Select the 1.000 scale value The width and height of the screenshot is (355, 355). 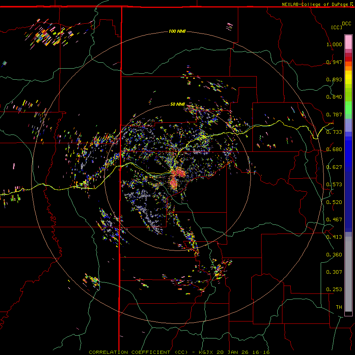334,44
